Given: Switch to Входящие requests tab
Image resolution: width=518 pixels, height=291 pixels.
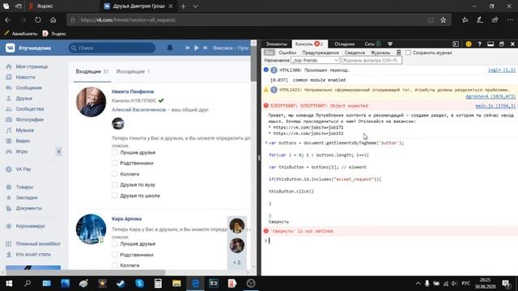Looking at the screenshot, I should (91, 72).
